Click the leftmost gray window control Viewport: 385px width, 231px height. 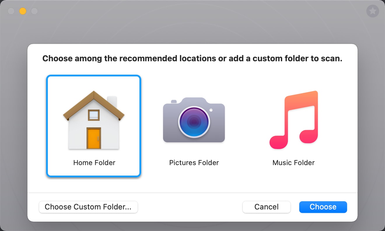(x=11, y=11)
